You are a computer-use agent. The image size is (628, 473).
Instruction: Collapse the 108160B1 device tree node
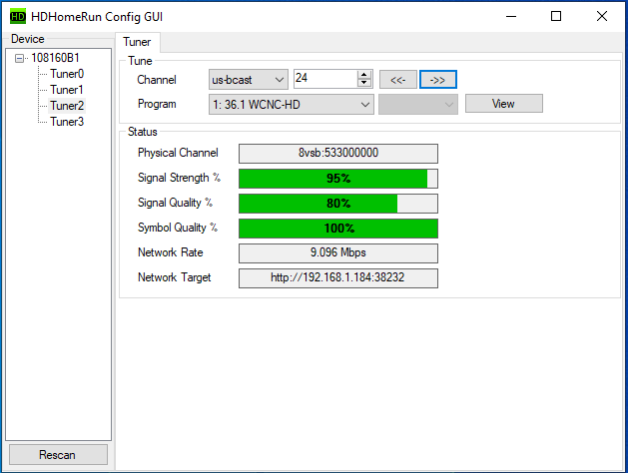pyautogui.click(x=21, y=58)
